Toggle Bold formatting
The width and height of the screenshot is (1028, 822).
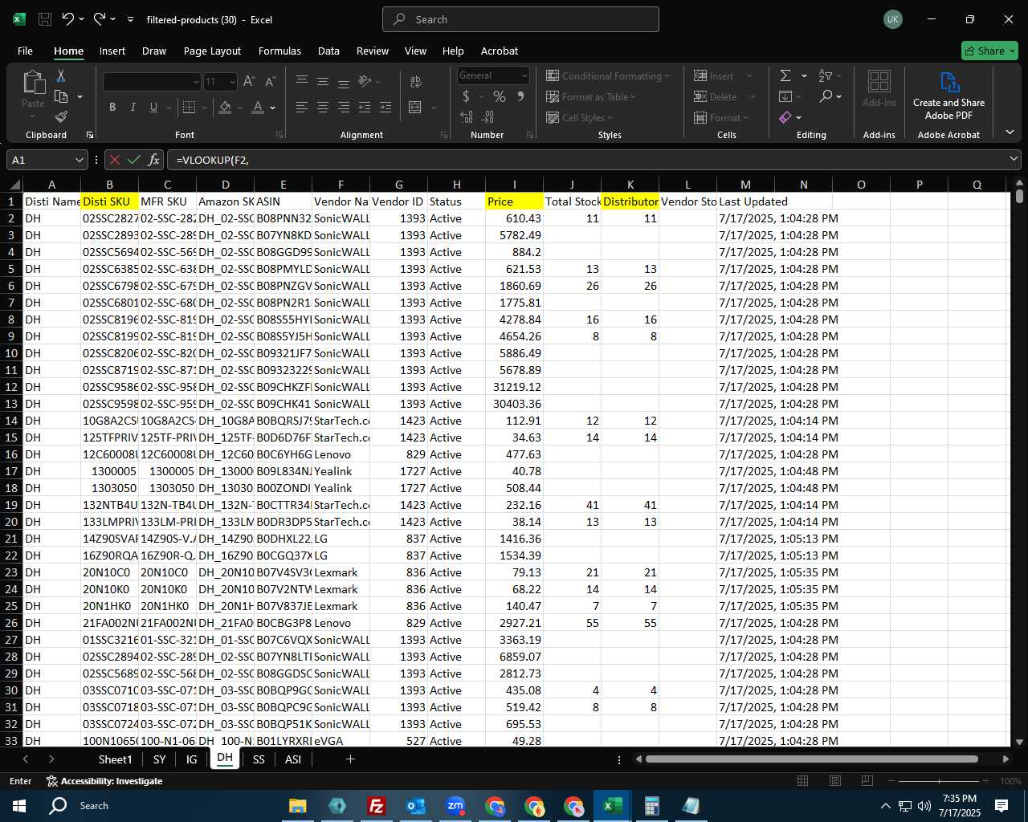coord(112,107)
